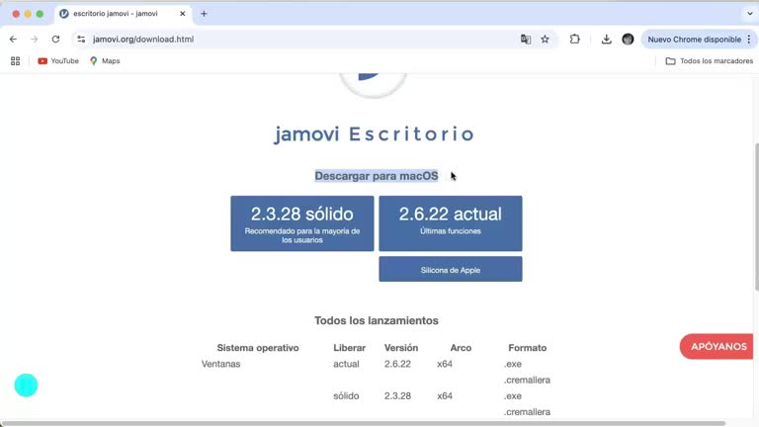Click the Descargar para macOS heading
The height and width of the screenshot is (427, 759).
pyautogui.click(x=377, y=176)
